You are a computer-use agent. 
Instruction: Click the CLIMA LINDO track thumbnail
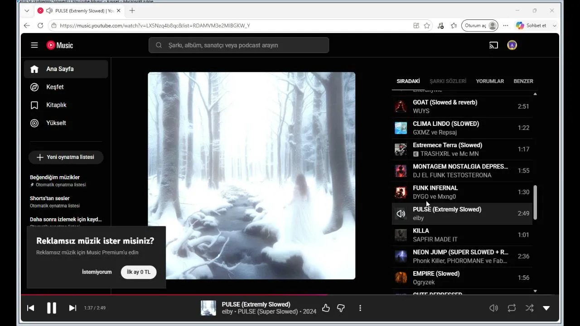coord(401,128)
